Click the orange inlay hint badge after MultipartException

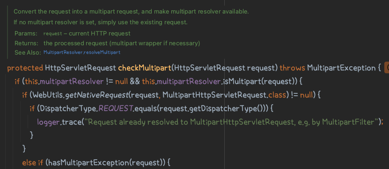pos(387,68)
